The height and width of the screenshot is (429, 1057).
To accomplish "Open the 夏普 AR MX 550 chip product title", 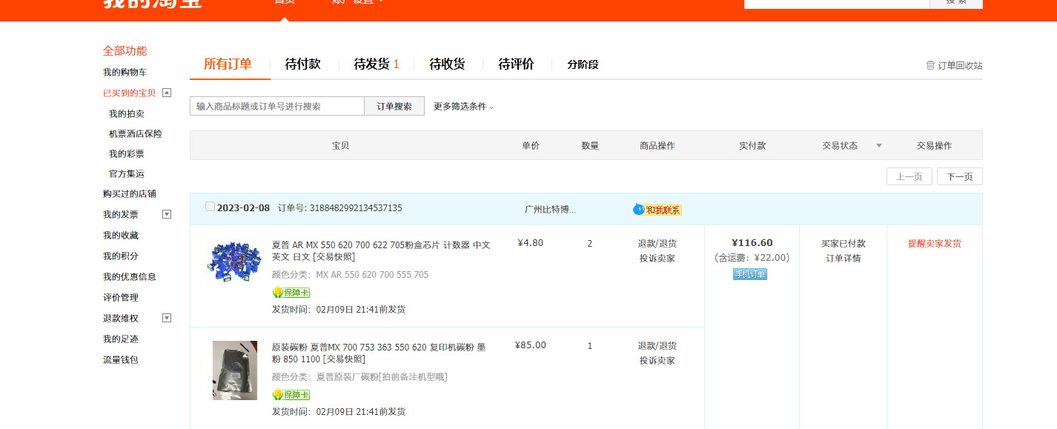I will (x=381, y=250).
